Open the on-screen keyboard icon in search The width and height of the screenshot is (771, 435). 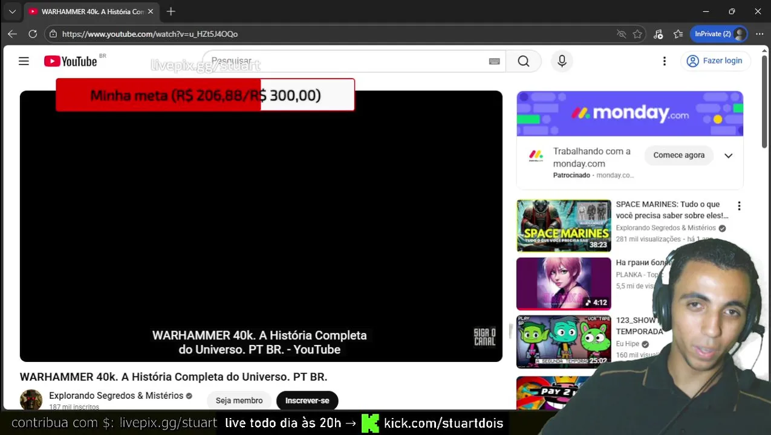tap(494, 61)
